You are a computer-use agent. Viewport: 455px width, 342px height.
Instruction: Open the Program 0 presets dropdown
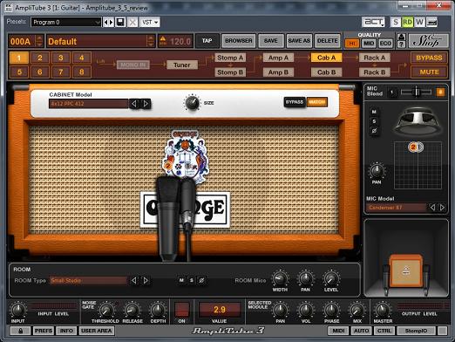(66, 22)
